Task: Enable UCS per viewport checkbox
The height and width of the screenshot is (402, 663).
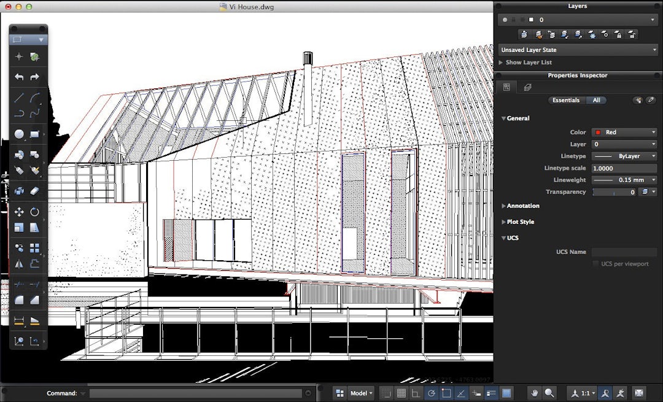Action: pos(595,264)
